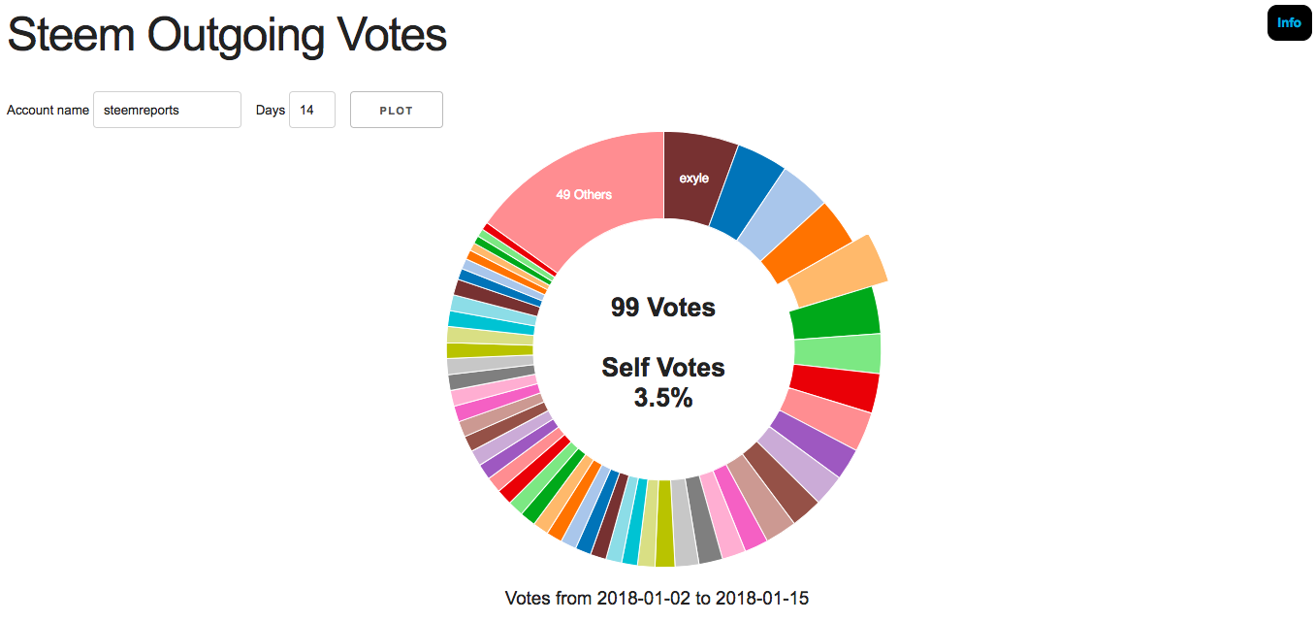Click the Info button
The height and width of the screenshot is (622, 1316).
(1289, 22)
